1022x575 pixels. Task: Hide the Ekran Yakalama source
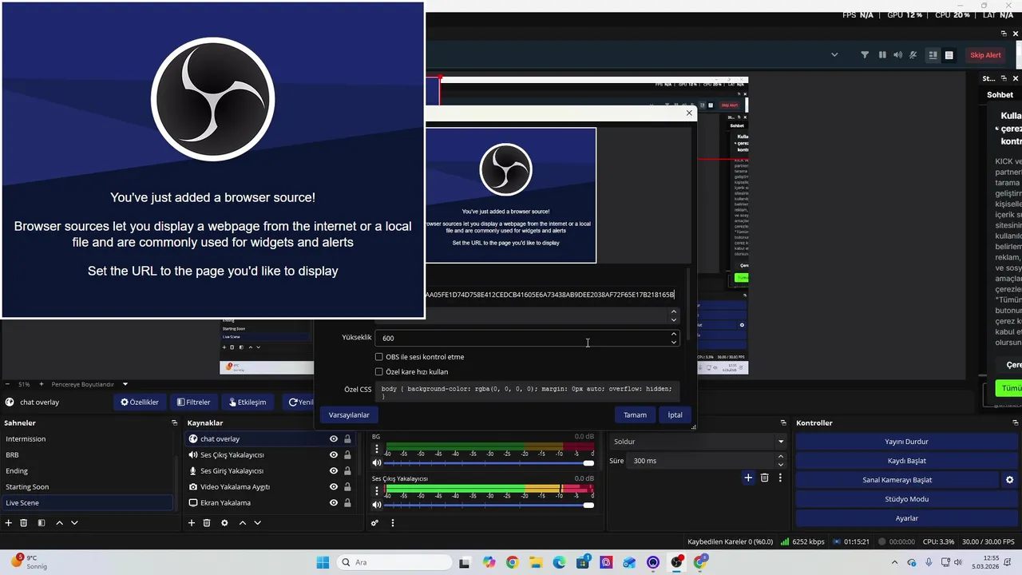(x=334, y=503)
